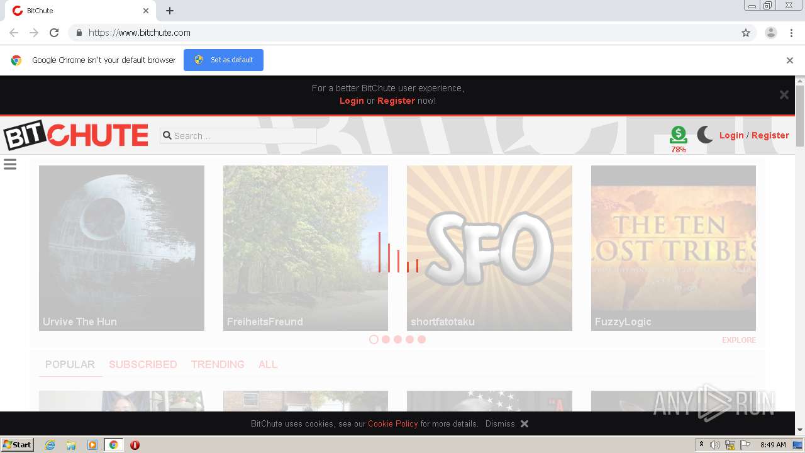
Task: Click red Opera icon in taskbar
Action: point(135,445)
